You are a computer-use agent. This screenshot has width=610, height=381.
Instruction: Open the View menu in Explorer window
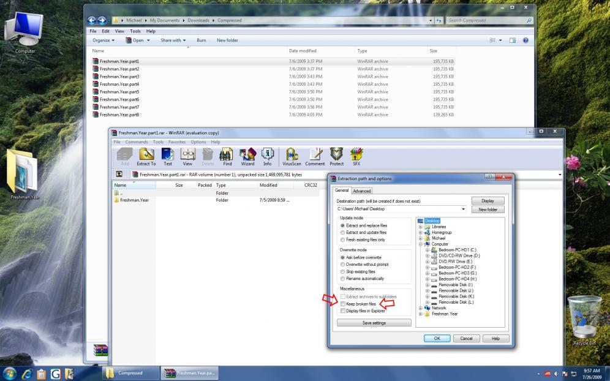(119, 31)
